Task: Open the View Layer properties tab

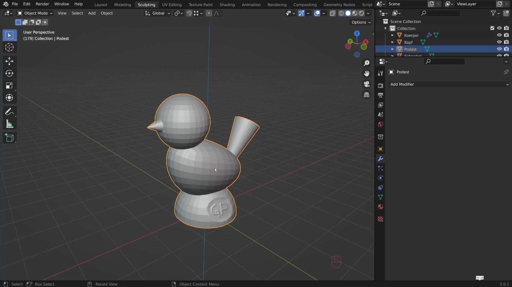Action: [380, 105]
